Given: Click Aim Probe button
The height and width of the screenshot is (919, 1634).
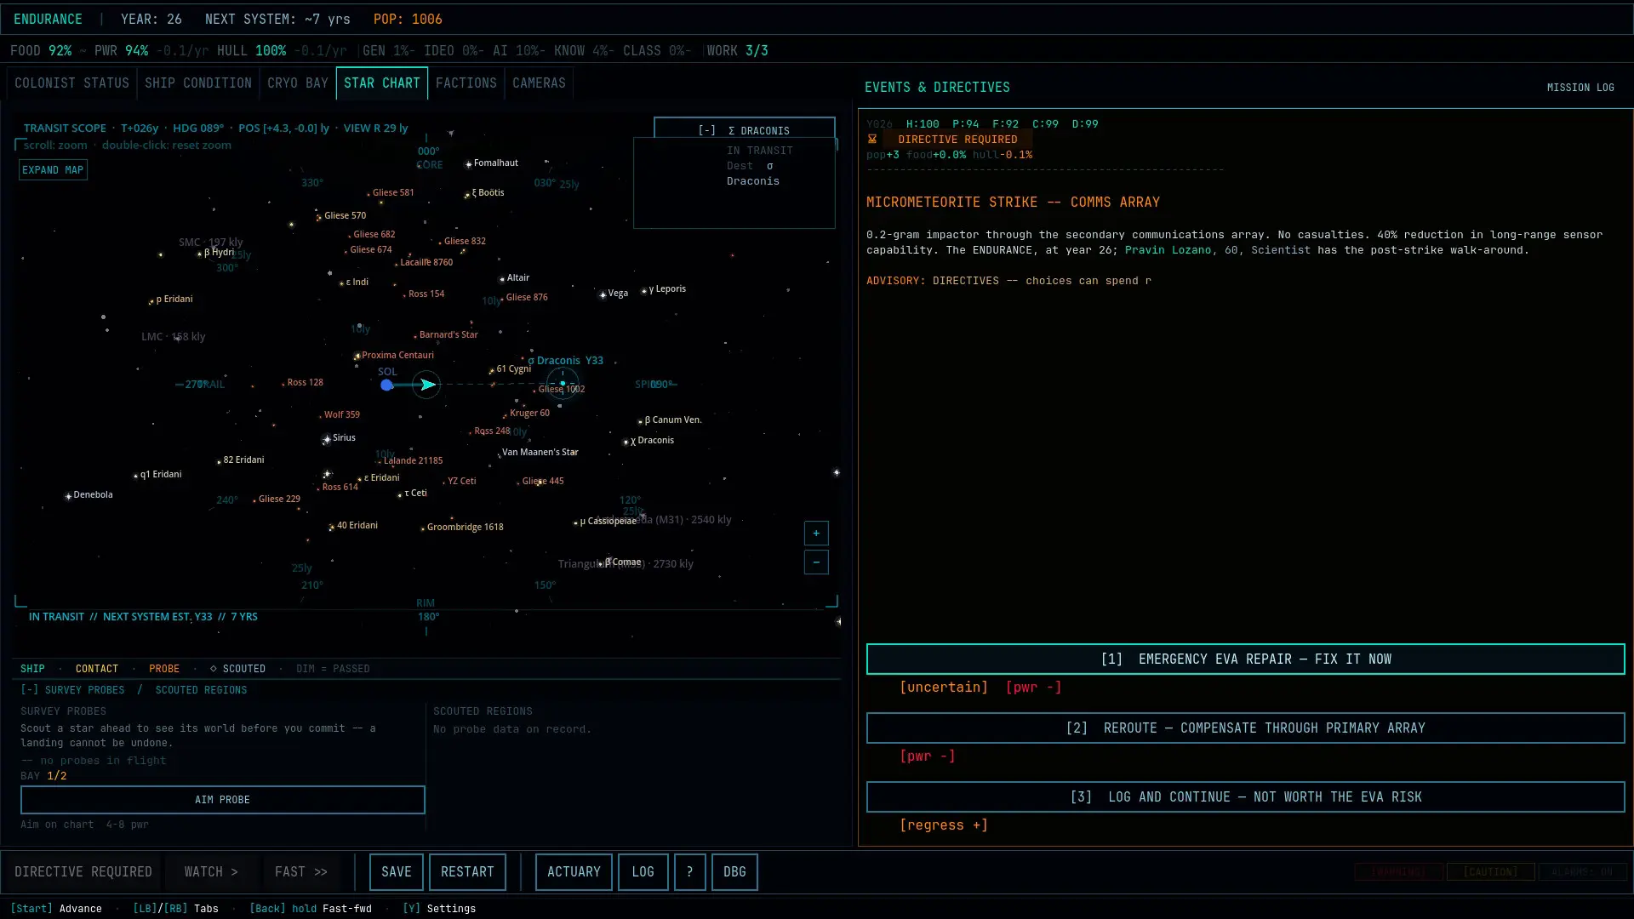Looking at the screenshot, I should point(223,800).
